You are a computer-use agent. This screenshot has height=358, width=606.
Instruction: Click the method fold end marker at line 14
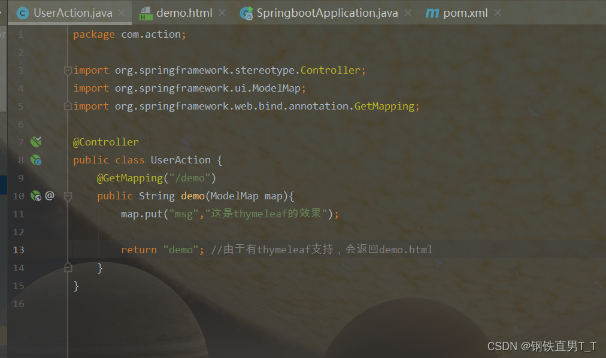coord(68,268)
